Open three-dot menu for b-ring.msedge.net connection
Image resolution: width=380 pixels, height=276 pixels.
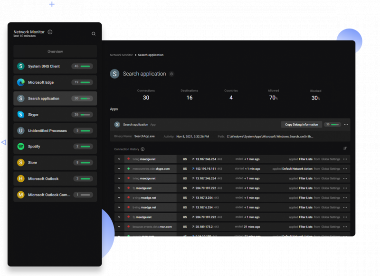(345, 207)
